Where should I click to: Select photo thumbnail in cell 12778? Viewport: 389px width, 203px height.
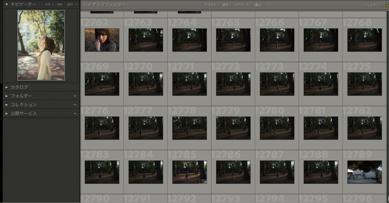(x=190, y=128)
